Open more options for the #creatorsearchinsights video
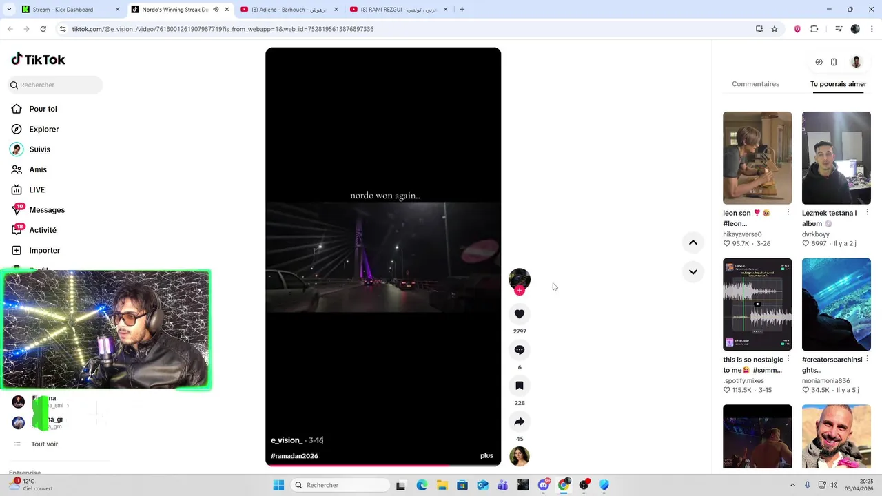 tap(867, 359)
